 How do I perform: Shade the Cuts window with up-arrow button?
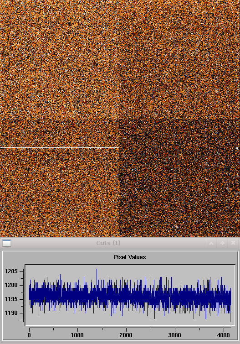[x=211, y=243]
